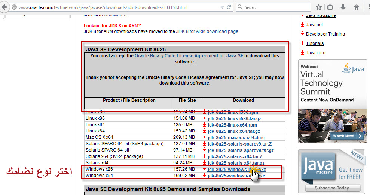Select the '153.42 MB' file size cell

pos(184,131)
